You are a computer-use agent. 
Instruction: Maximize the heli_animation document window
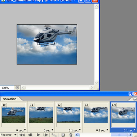click(88, 1)
